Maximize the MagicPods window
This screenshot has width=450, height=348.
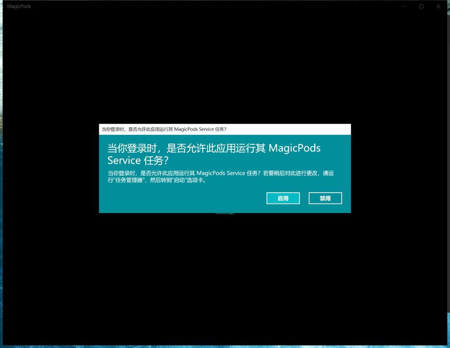pyautogui.click(x=421, y=6)
